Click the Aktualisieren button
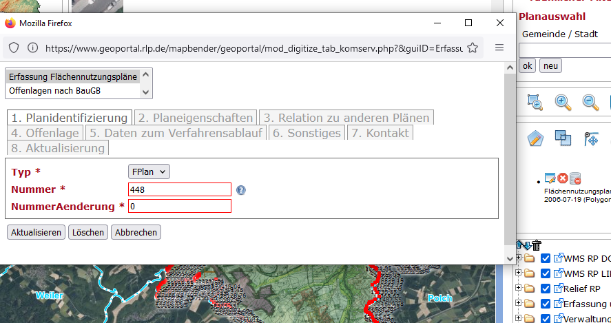The image size is (611, 323). (x=36, y=232)
